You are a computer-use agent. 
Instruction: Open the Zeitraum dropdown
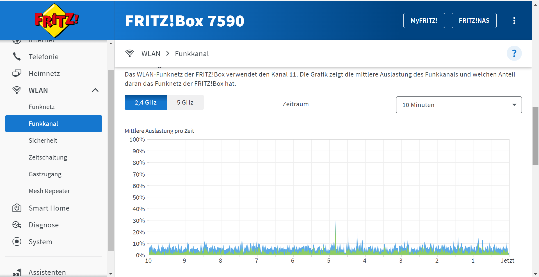pyautogui.click(x=459, y=105)
